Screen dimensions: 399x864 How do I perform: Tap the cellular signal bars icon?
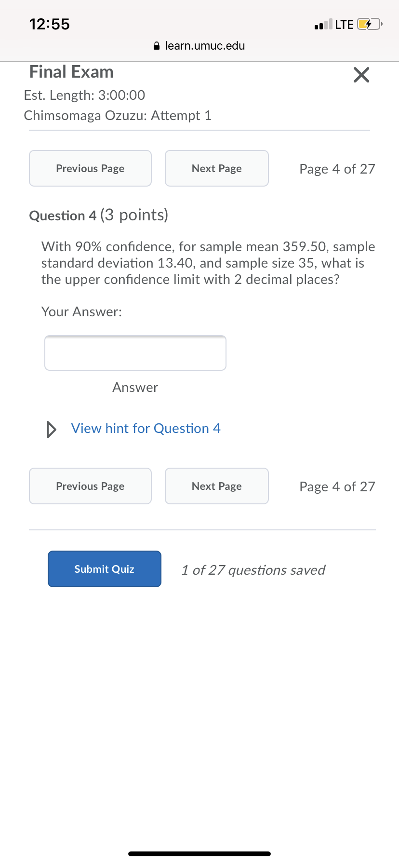click(x=323, y=25)
